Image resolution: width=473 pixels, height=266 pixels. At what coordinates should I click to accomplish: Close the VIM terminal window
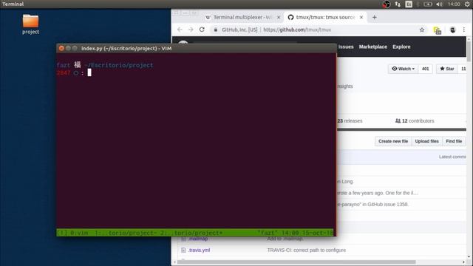[61, 48]
